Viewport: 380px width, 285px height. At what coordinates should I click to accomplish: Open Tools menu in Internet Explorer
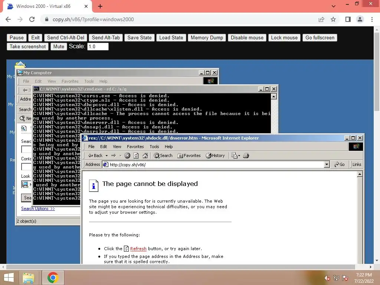154,147
